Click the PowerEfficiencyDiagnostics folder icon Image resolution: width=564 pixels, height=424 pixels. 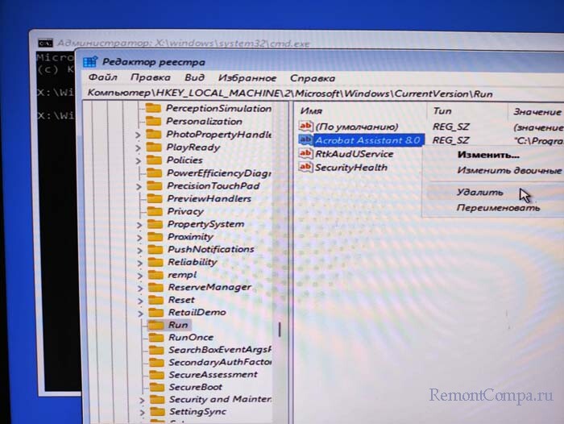(155, 173)
